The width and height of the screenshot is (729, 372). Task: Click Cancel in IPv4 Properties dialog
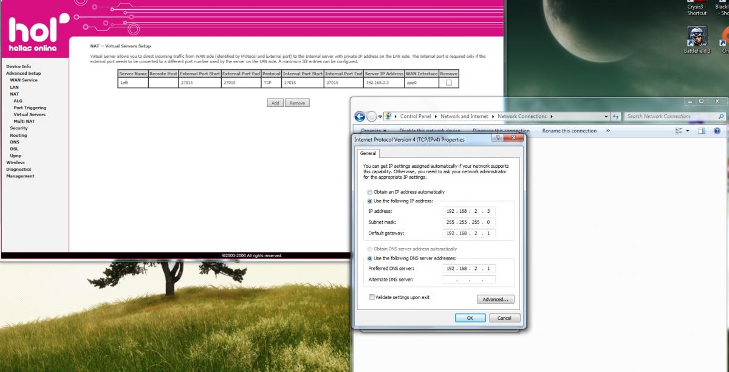[504, 318]
